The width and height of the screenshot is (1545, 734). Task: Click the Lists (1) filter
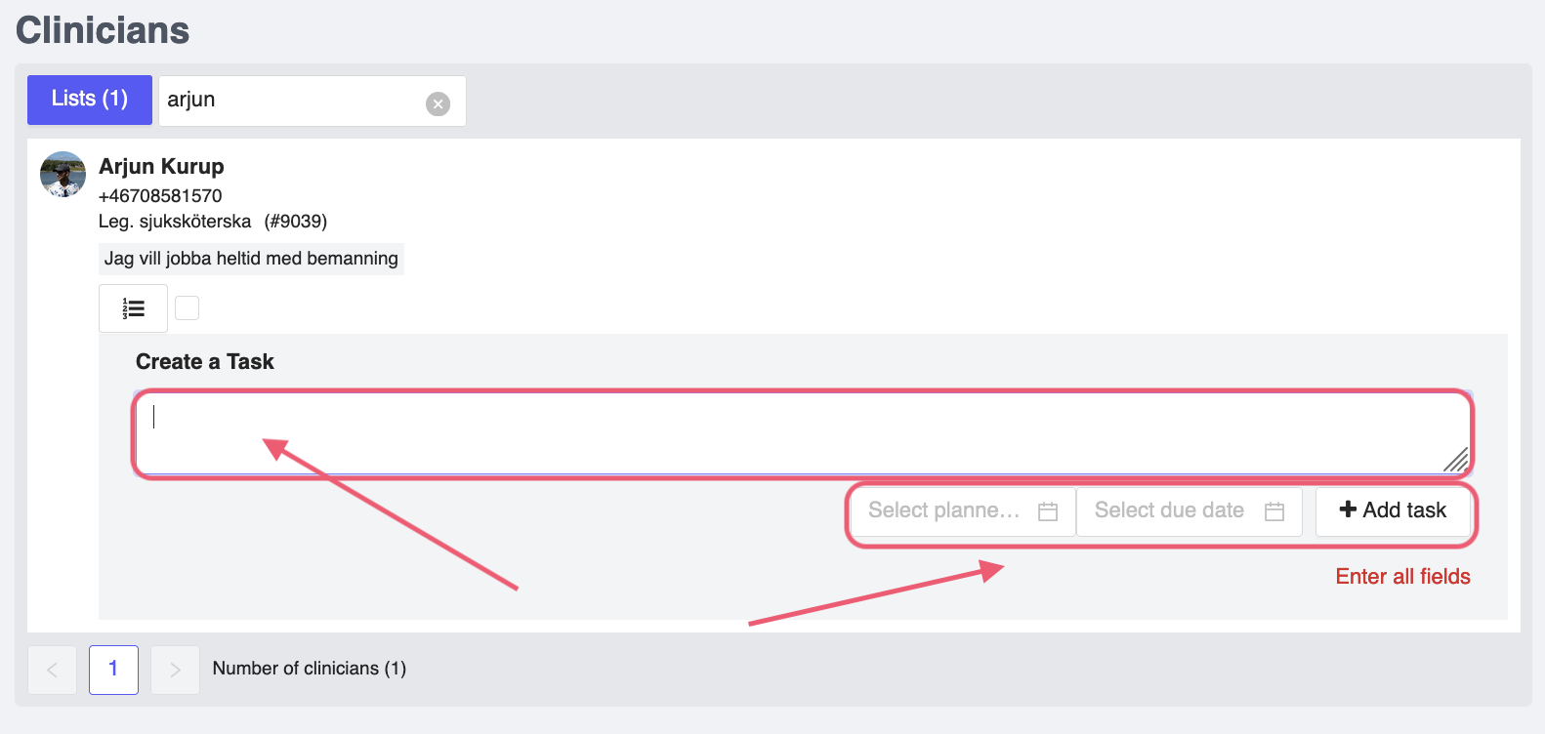pos(89,99)
